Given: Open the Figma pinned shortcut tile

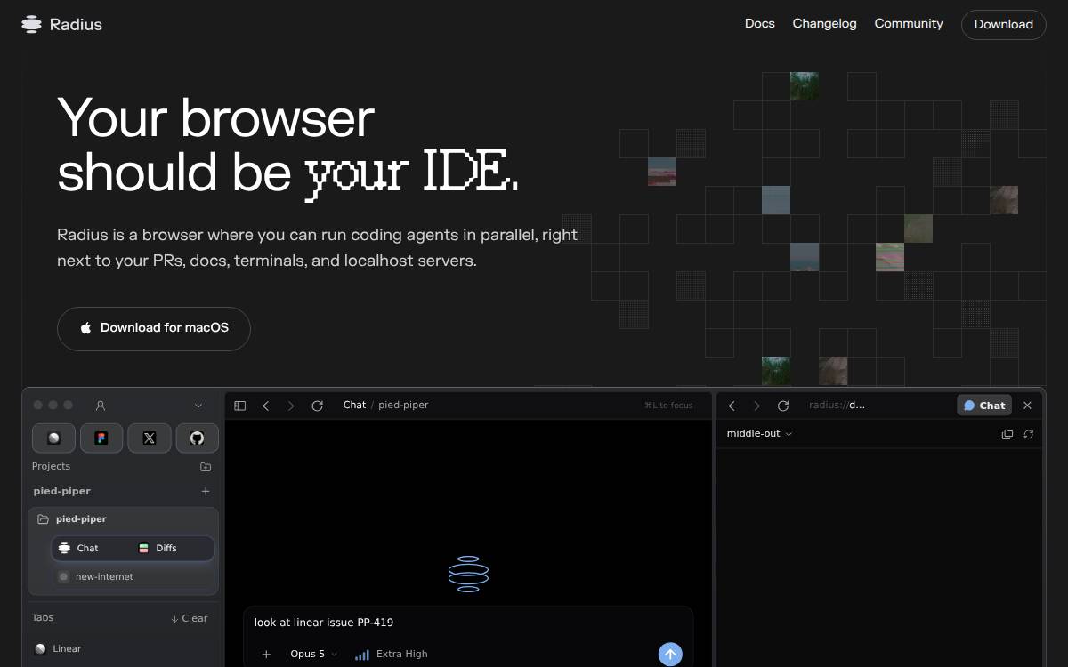Looking at the screenshot, I should click(x=101, y=438).
